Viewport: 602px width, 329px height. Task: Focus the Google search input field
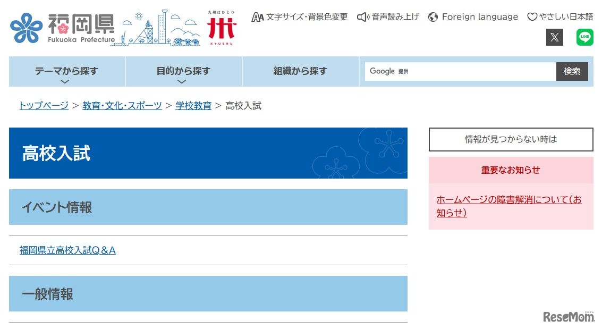click(x=460, y=71)
